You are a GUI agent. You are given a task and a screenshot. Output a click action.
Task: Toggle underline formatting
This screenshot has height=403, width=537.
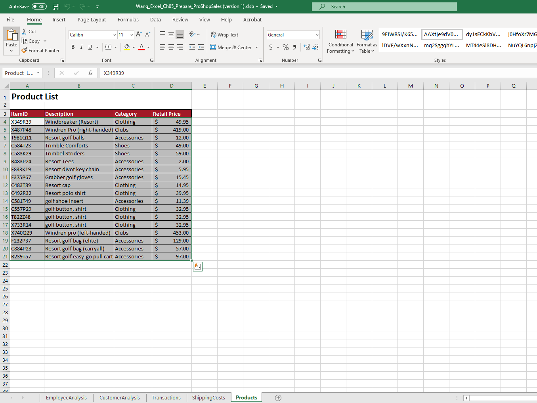point(90,47)
